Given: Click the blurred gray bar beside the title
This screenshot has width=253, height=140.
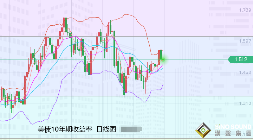Looking at the screenshot, I should 132,129.
